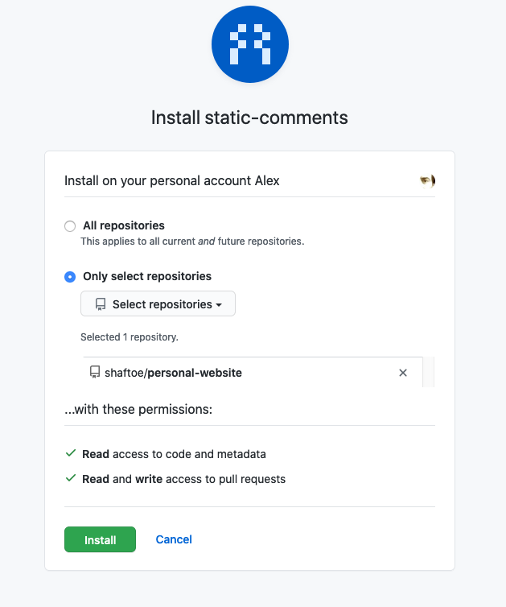
Task: Click the checkmark beside code and metadata
Action: [71, 453]
